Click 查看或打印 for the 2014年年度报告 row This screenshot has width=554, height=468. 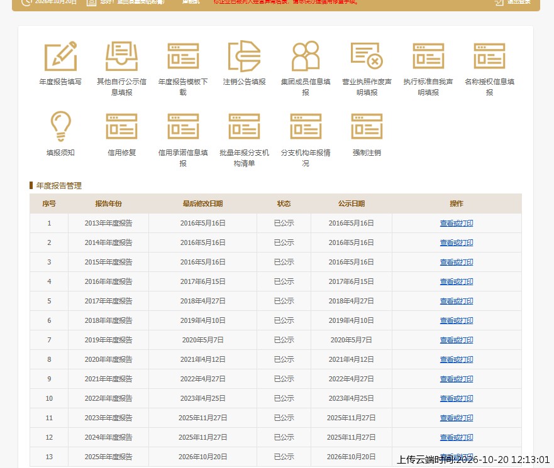pos(457,242)
